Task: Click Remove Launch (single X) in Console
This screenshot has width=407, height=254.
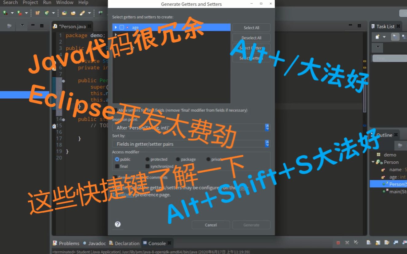Action: pyautogui.click(x=347, y=243)
